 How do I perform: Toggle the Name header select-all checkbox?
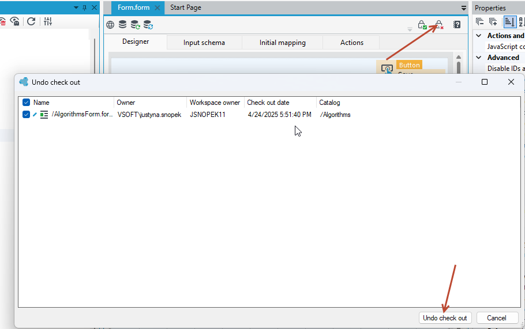coord(26,103)
